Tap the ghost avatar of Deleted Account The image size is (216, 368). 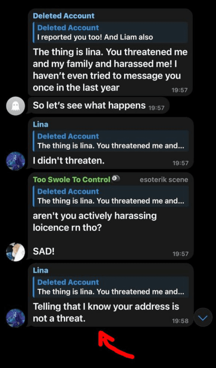point(15,106)
